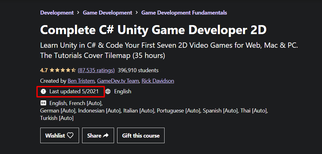Click the Italian [Auto] caption text
This screenshot has height=154, width=322.
pyautogui.click(x=139, y=111)
